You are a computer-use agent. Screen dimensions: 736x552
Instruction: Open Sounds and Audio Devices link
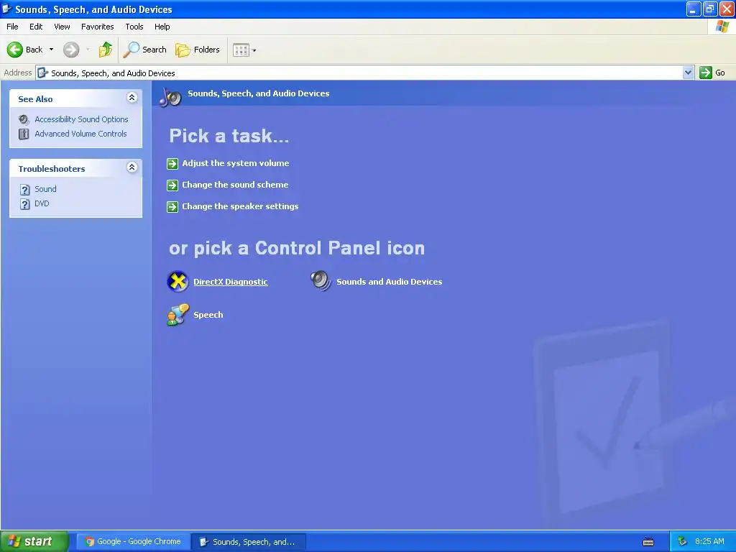point(389,282)
